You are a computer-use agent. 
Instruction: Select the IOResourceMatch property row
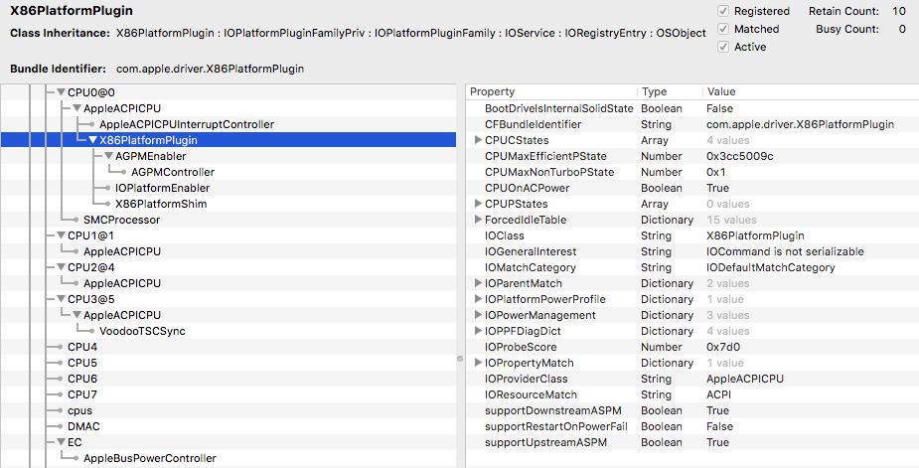coord(692,394)
